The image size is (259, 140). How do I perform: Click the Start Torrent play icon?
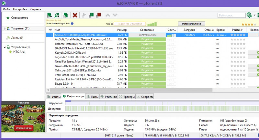tap(84, 15)
